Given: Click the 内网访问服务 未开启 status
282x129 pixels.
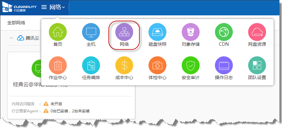Looking at the screenshot, I should point(56,104).
